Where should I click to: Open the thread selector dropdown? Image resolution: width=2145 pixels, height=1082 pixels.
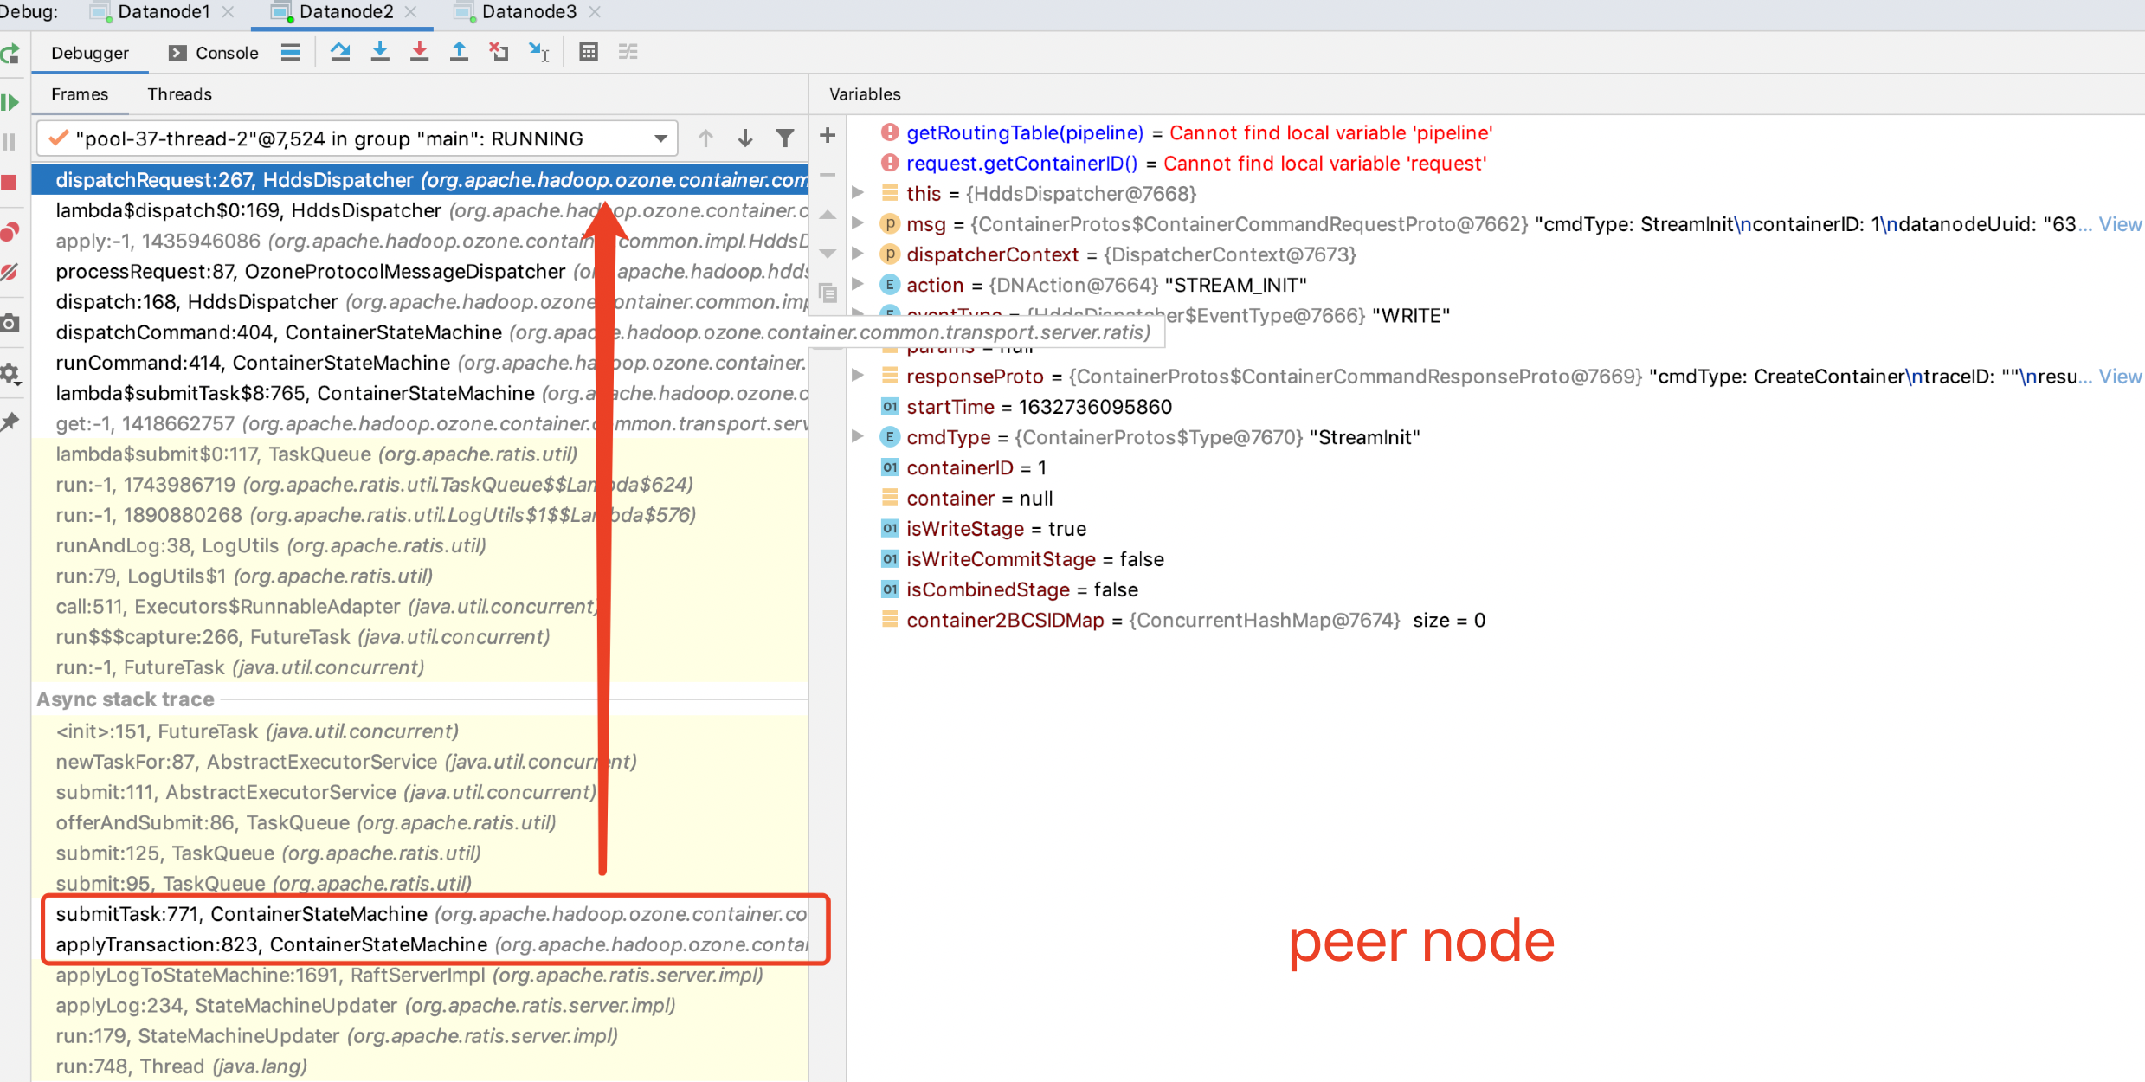tap(660, 138)
